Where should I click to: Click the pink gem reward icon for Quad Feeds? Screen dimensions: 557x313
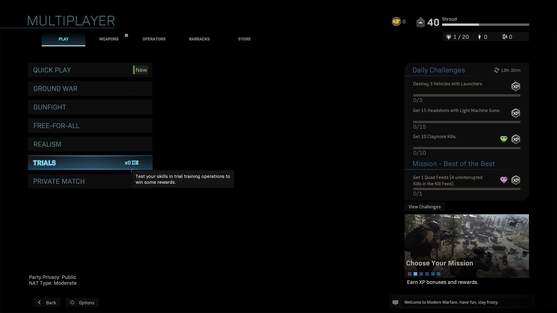pos(504,180)
